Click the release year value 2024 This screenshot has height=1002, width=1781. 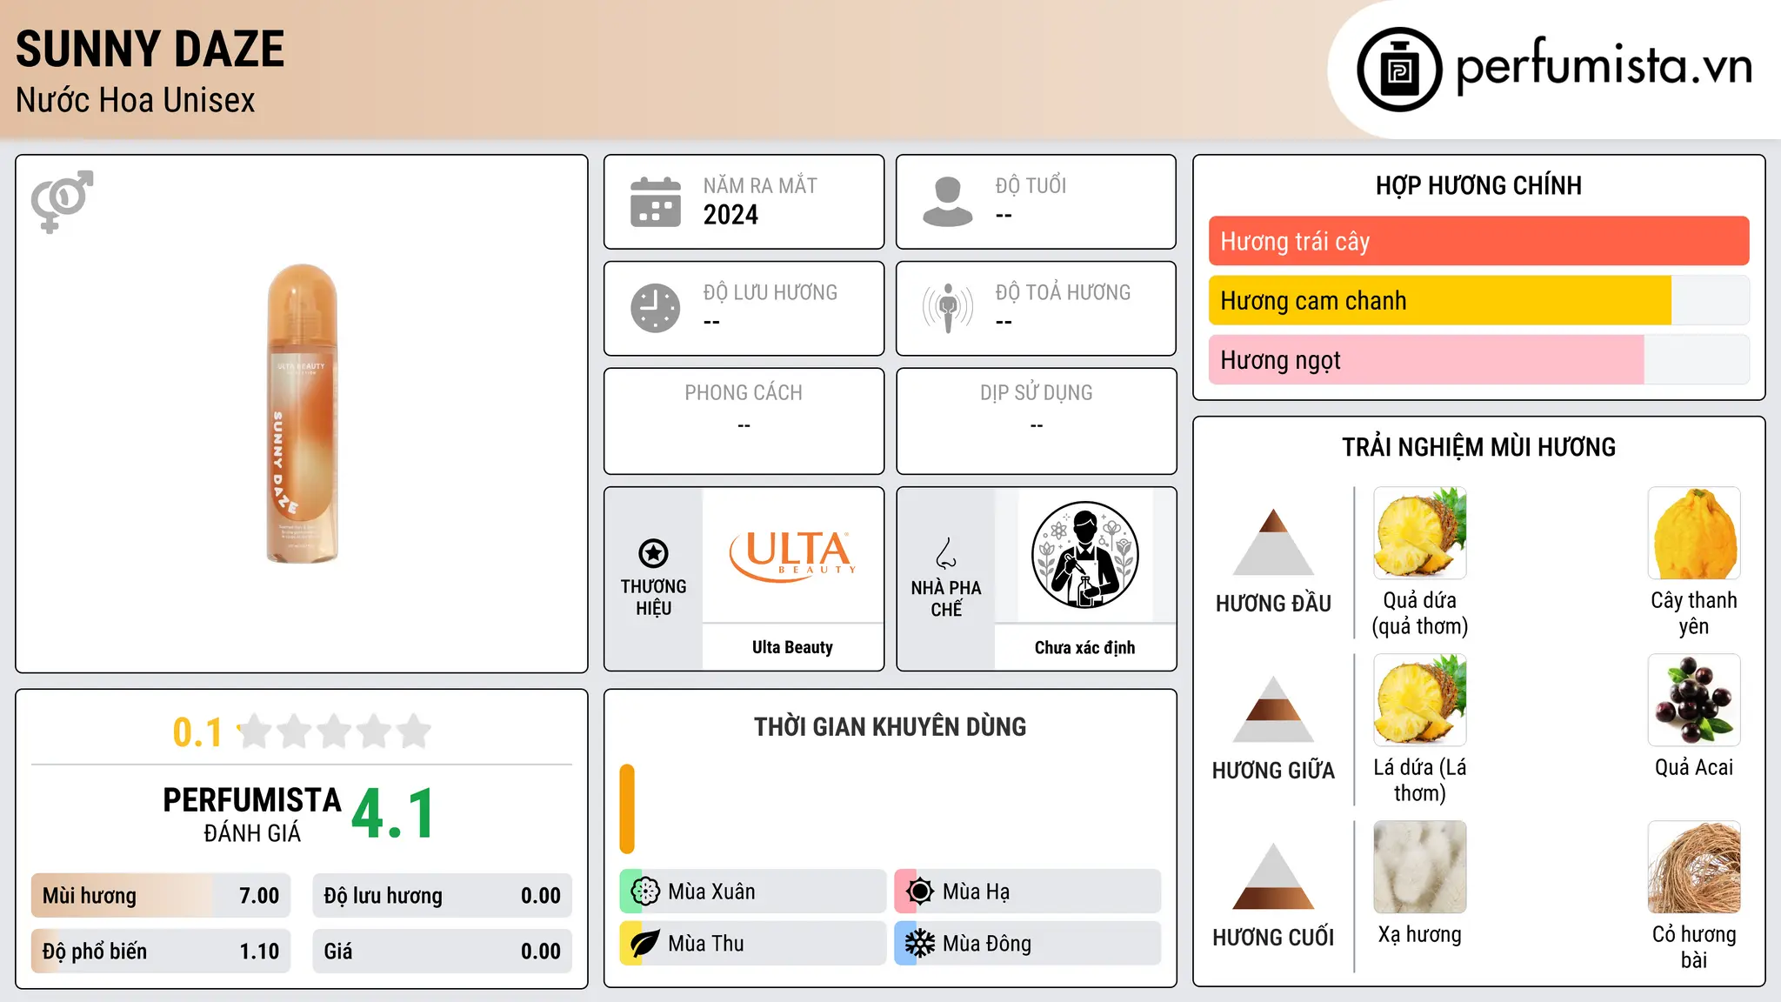[730, 215]
